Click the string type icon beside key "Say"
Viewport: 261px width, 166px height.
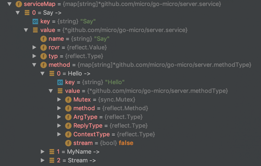[x=35, y=21]
